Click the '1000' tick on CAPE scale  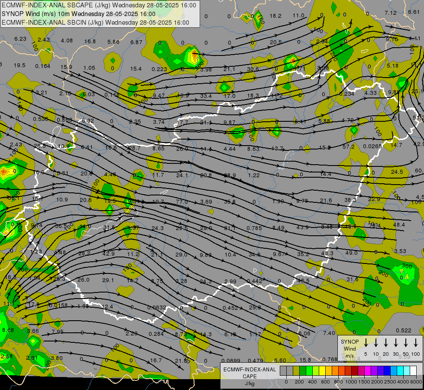(351, 382)
